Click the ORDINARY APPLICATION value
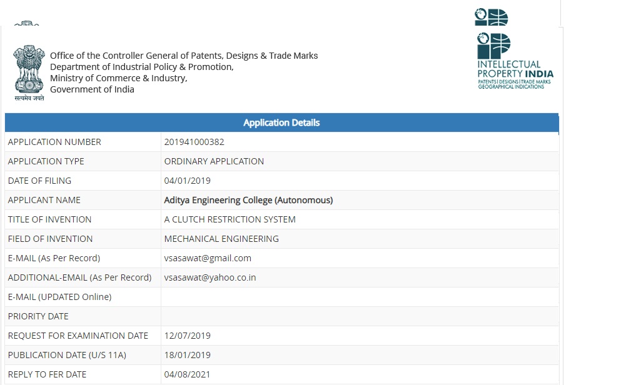 pos(214,161)
